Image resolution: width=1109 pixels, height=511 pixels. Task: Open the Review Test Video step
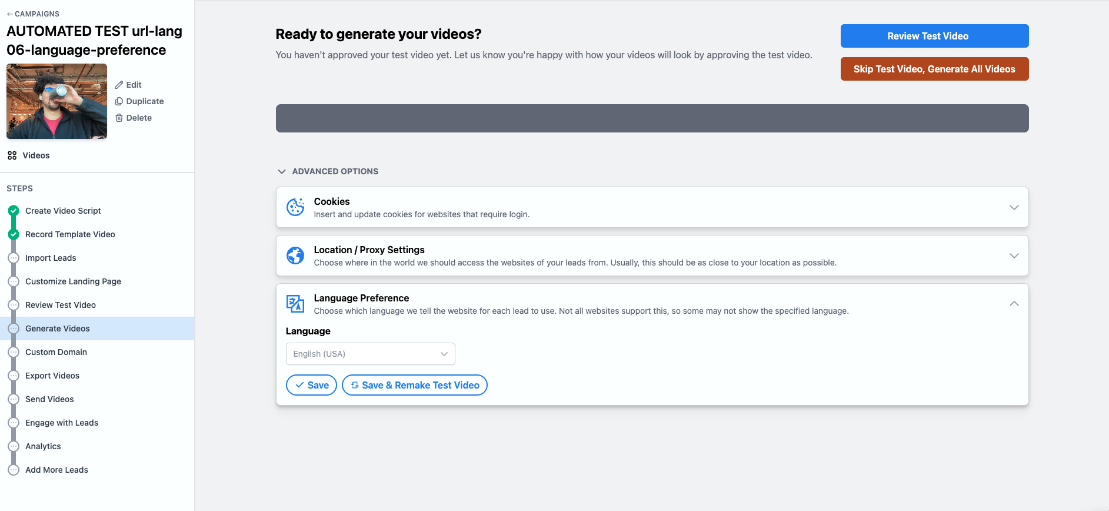(61, 305)
